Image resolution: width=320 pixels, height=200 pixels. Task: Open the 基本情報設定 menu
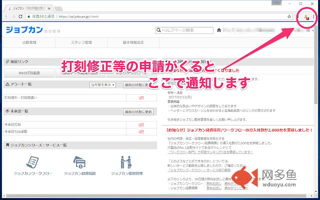click(133, 42)
